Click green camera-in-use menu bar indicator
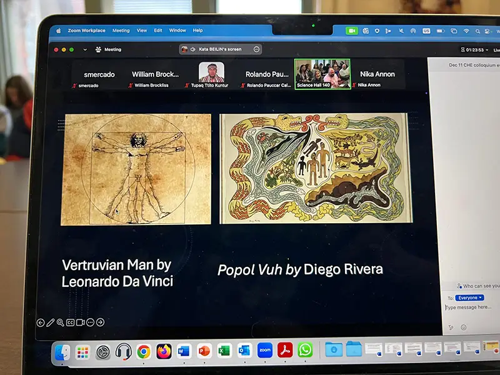Image resolution: width=500 pixels, height=375 pixels. pyautogui.click(x=352, y=31)
